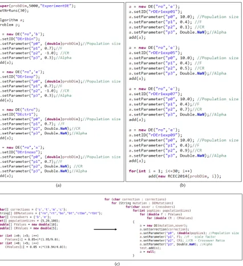Viewport: 243px width, 266px height.
Task: Click the "ExperimentDE" string in panel (a)
Action: click(x=56, y=6)
